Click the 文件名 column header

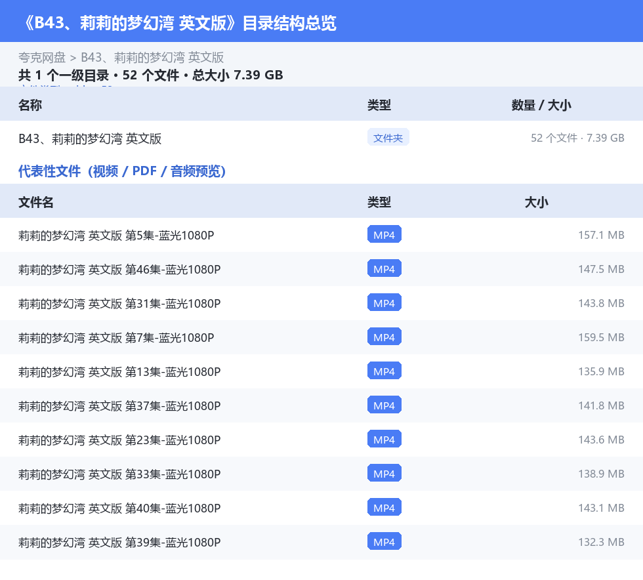tap(36, 202)
